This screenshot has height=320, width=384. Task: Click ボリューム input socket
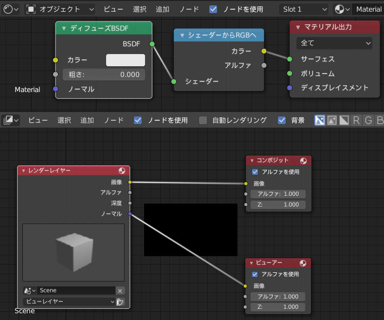[x=290, y=73]
